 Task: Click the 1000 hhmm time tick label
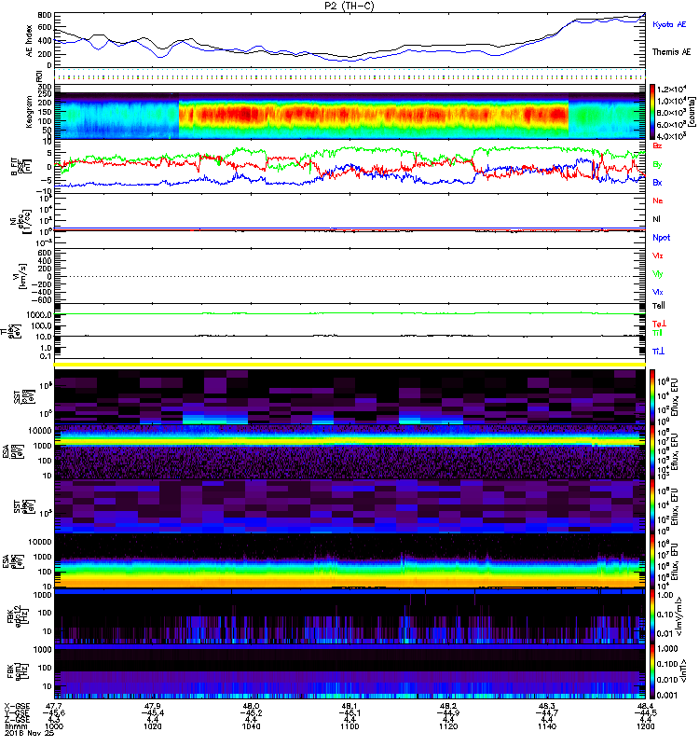[x=54, y=726]
